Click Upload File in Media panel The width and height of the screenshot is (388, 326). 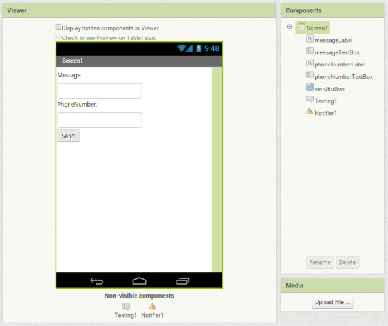click(332, 302)
